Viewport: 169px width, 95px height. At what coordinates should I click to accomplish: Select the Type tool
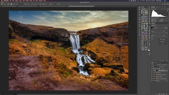pyautogui.click(x=149, y=39)
